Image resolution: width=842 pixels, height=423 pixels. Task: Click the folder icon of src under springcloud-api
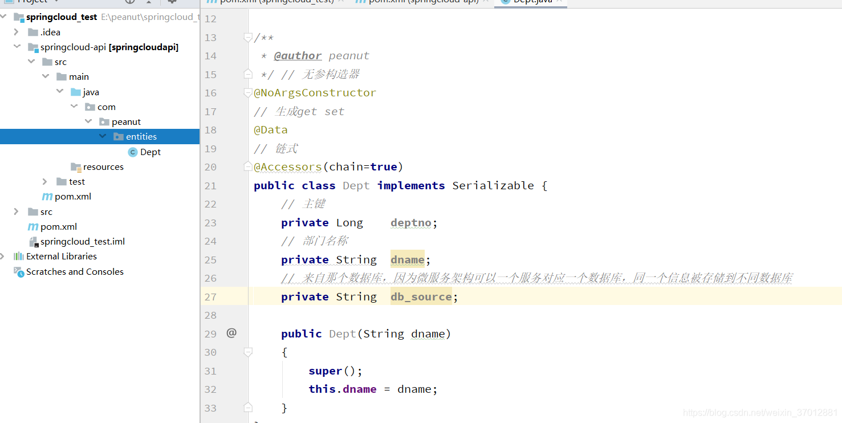click(47, 62)
